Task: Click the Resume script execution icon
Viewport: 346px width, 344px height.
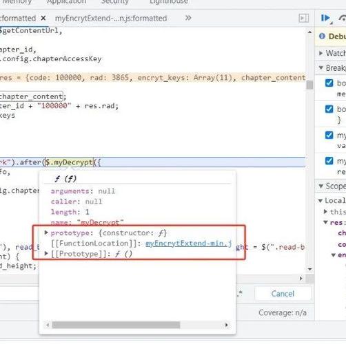Action: [326, 18]
